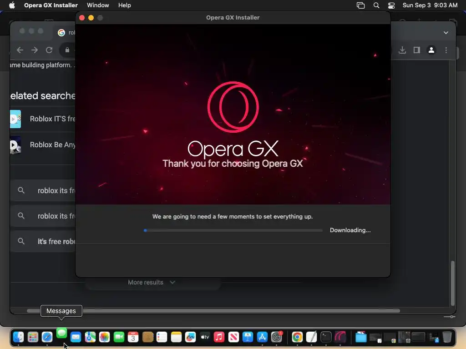Image resolution: width=466 pixels, height=349 pixels.
Task: Open Photos from the Dock
Action: click(104, 337)
